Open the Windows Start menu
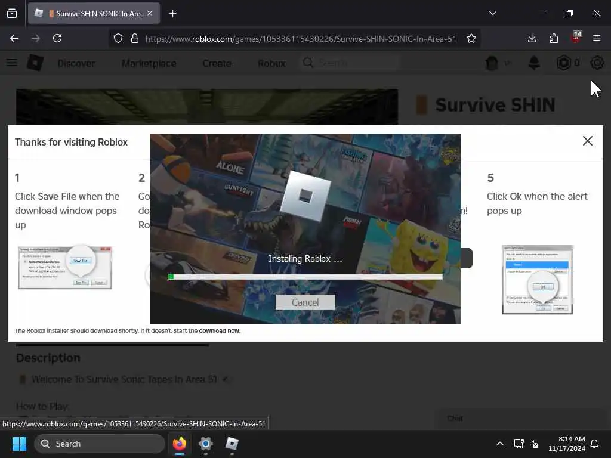 (19, 444)
